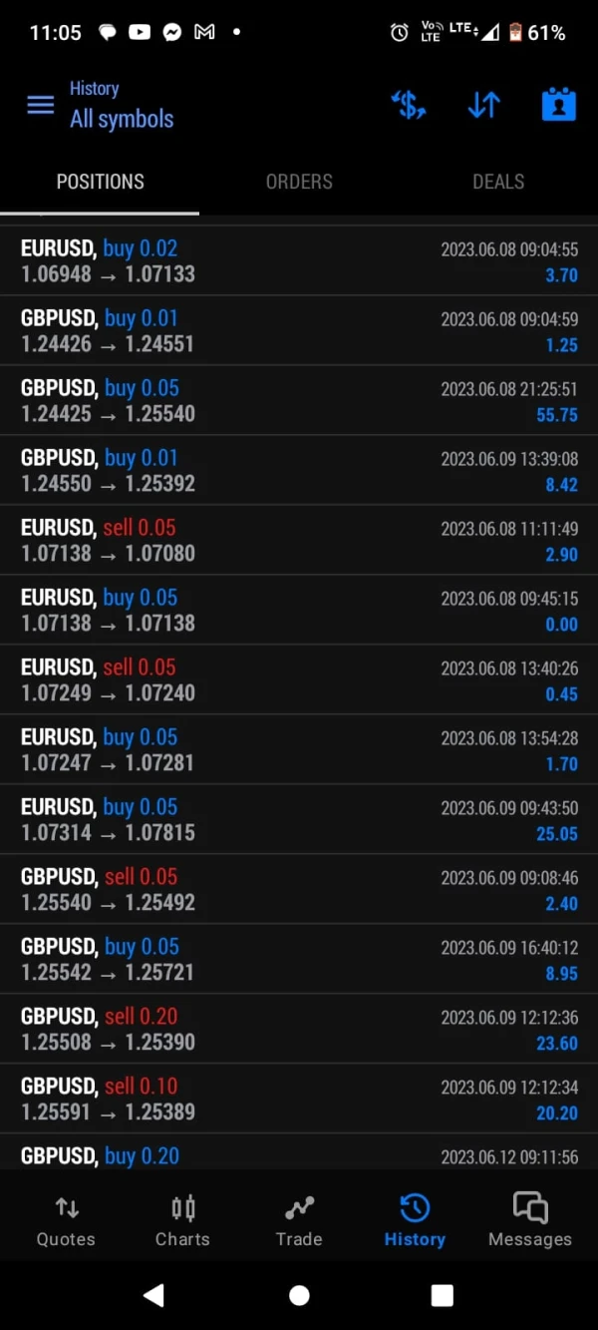
Task: Expand the EURUSD buy 0.02 position
Action: click(299, 261)
